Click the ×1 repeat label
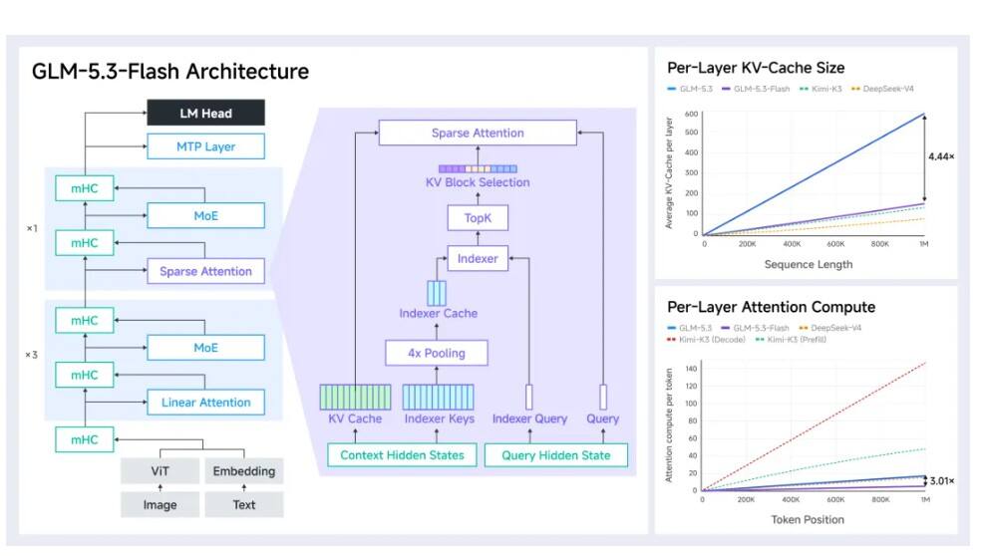This screenshot has width=983, height=556. 32,228
